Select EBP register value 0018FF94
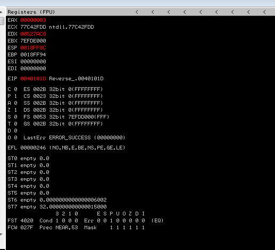 (33, 55)
